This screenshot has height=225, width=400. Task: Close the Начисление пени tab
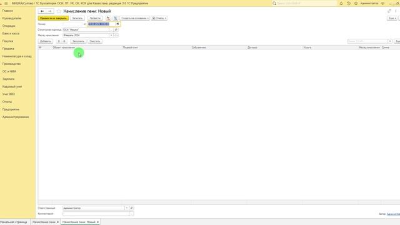57,222
